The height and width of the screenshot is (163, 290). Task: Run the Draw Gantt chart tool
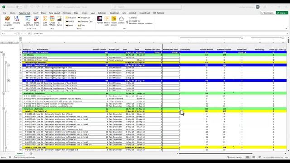click(x=28, y=21)
